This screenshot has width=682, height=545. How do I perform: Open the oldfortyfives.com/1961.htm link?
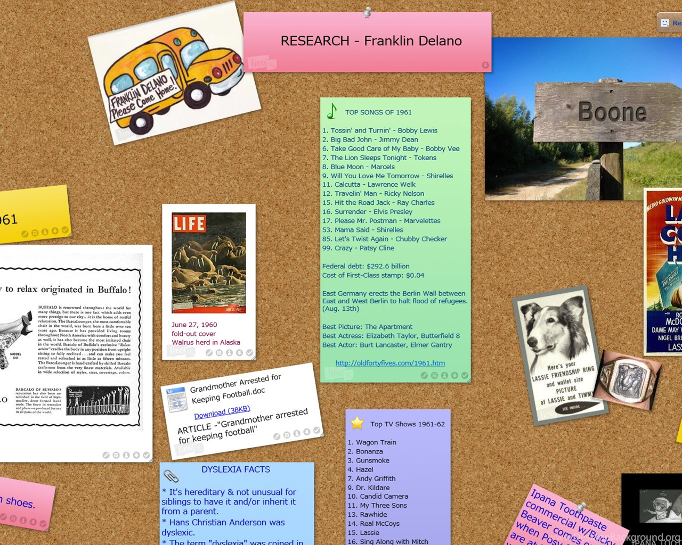390,363
